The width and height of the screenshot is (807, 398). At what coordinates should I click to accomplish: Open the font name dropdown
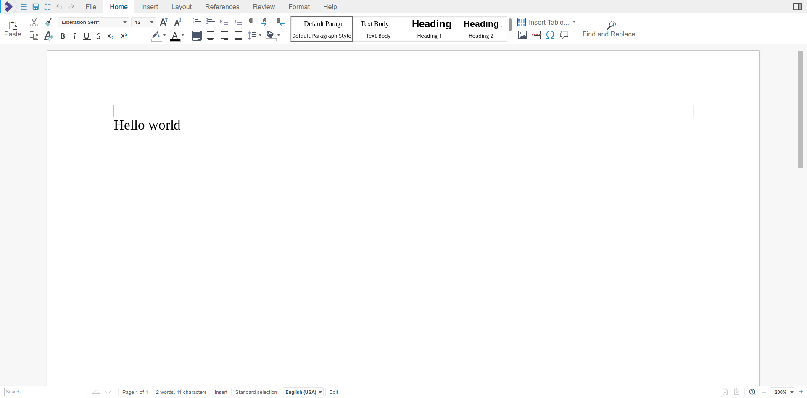[x=124, y=22]
